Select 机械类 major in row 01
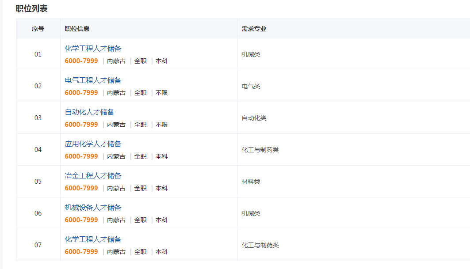 click(x=251, y=54)
